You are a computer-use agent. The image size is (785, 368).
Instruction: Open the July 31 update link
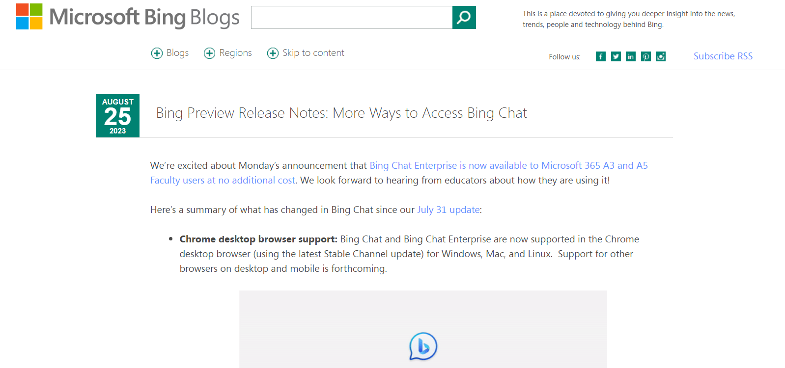tap(449, 210)
